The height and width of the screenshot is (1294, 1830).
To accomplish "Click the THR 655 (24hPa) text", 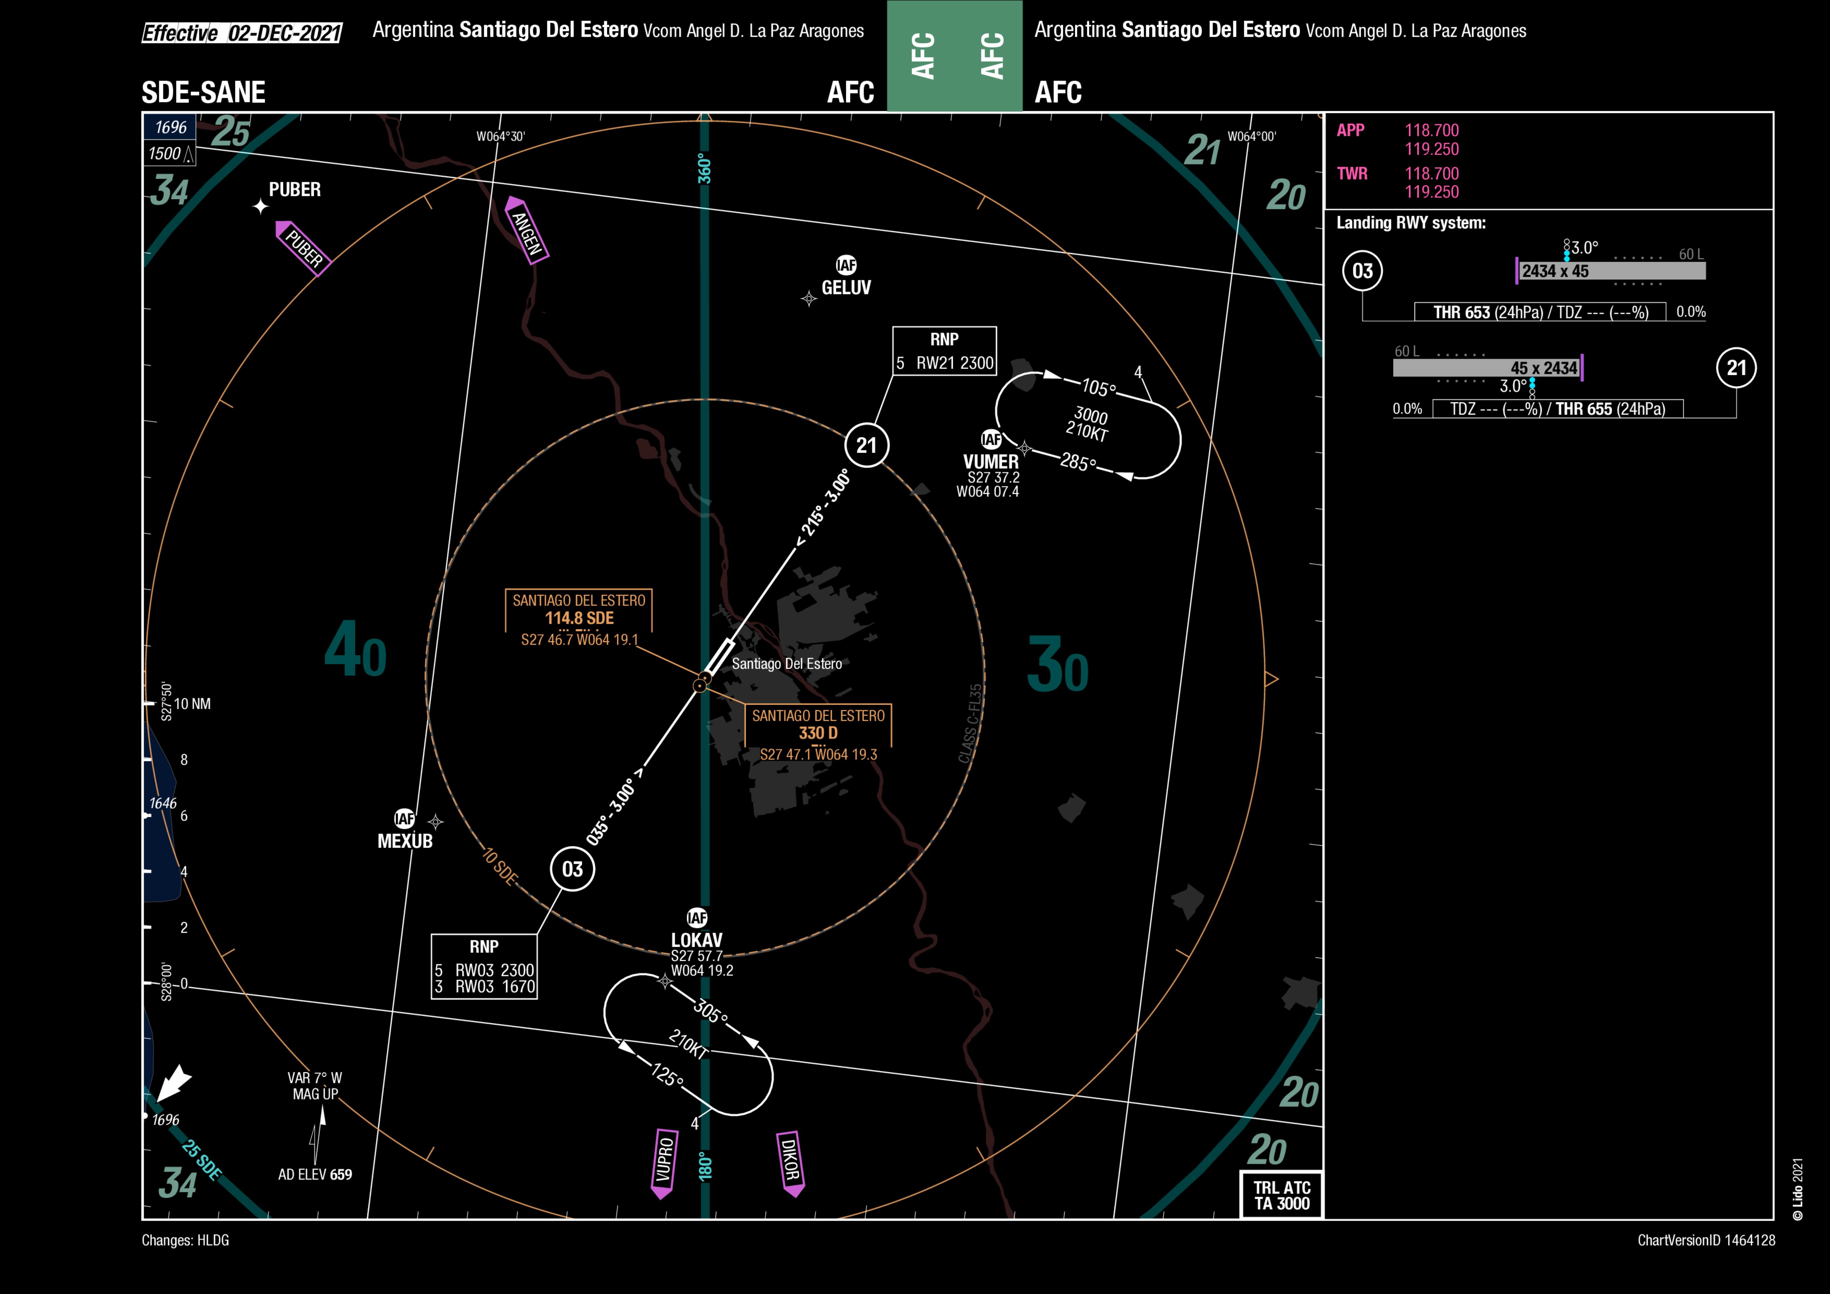I will (1610, 409).
